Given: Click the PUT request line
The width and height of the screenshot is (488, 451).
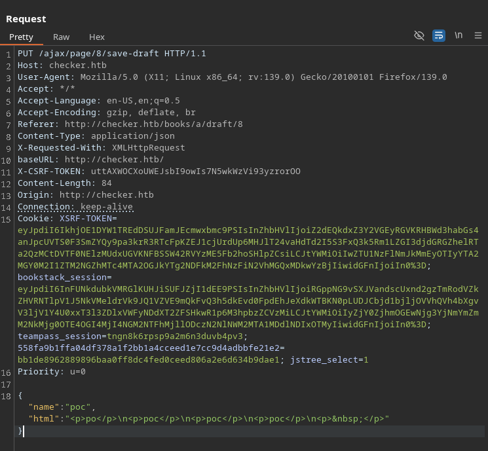Looking at the screenshot, I should point(111,54).
